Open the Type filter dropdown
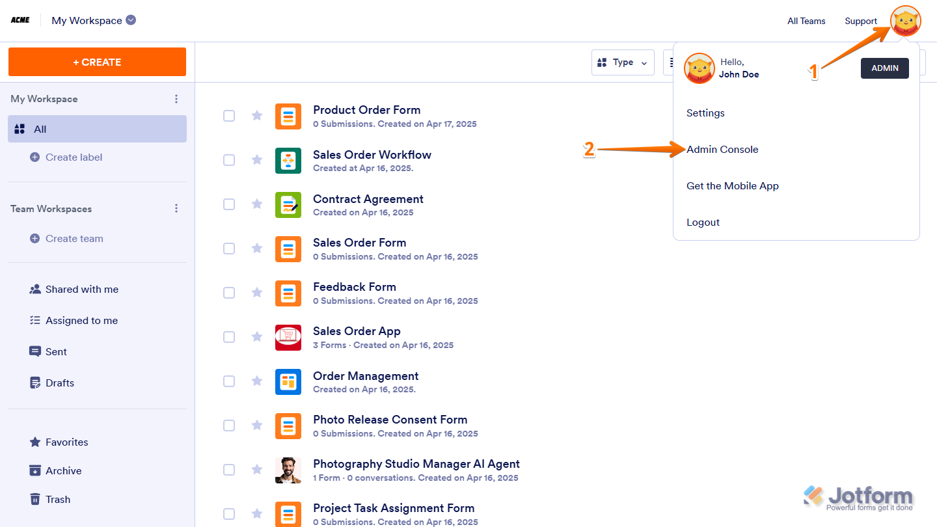Image resolution: width=937 pixels, height=527 pixels. click(623, 62)
